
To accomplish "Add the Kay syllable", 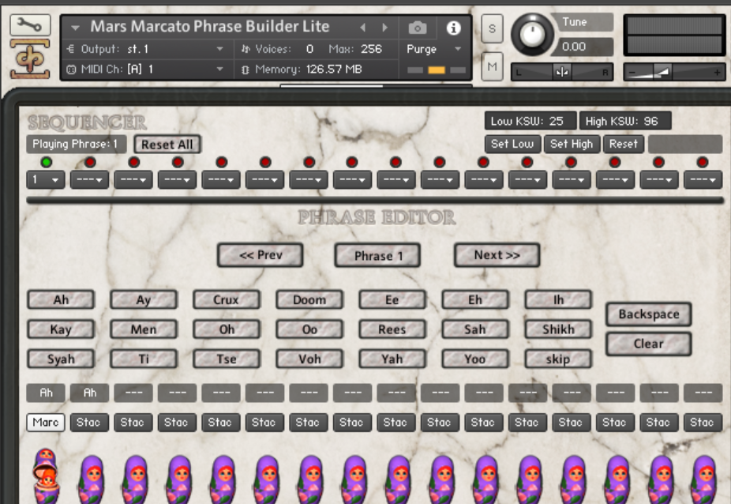I will click(x=61, y=329).
